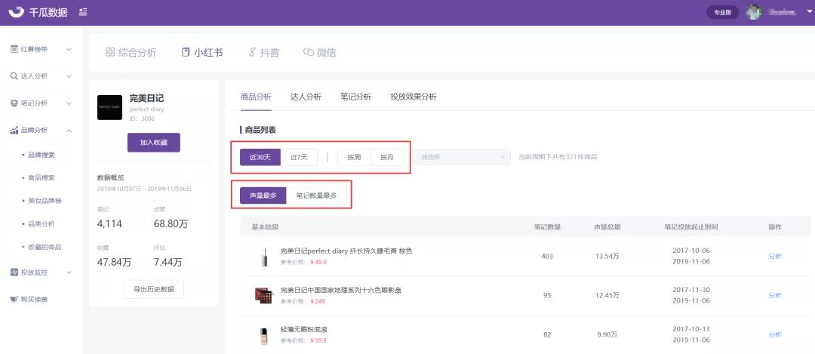Image resolution: width=815 pixels, height=354 pixels.
Task: Switch period to 按月
Action: tap(386, 157)
